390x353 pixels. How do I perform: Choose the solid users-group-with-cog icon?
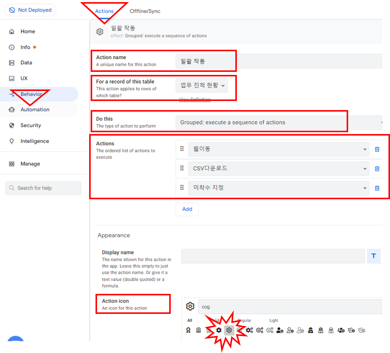click(341, 330)
